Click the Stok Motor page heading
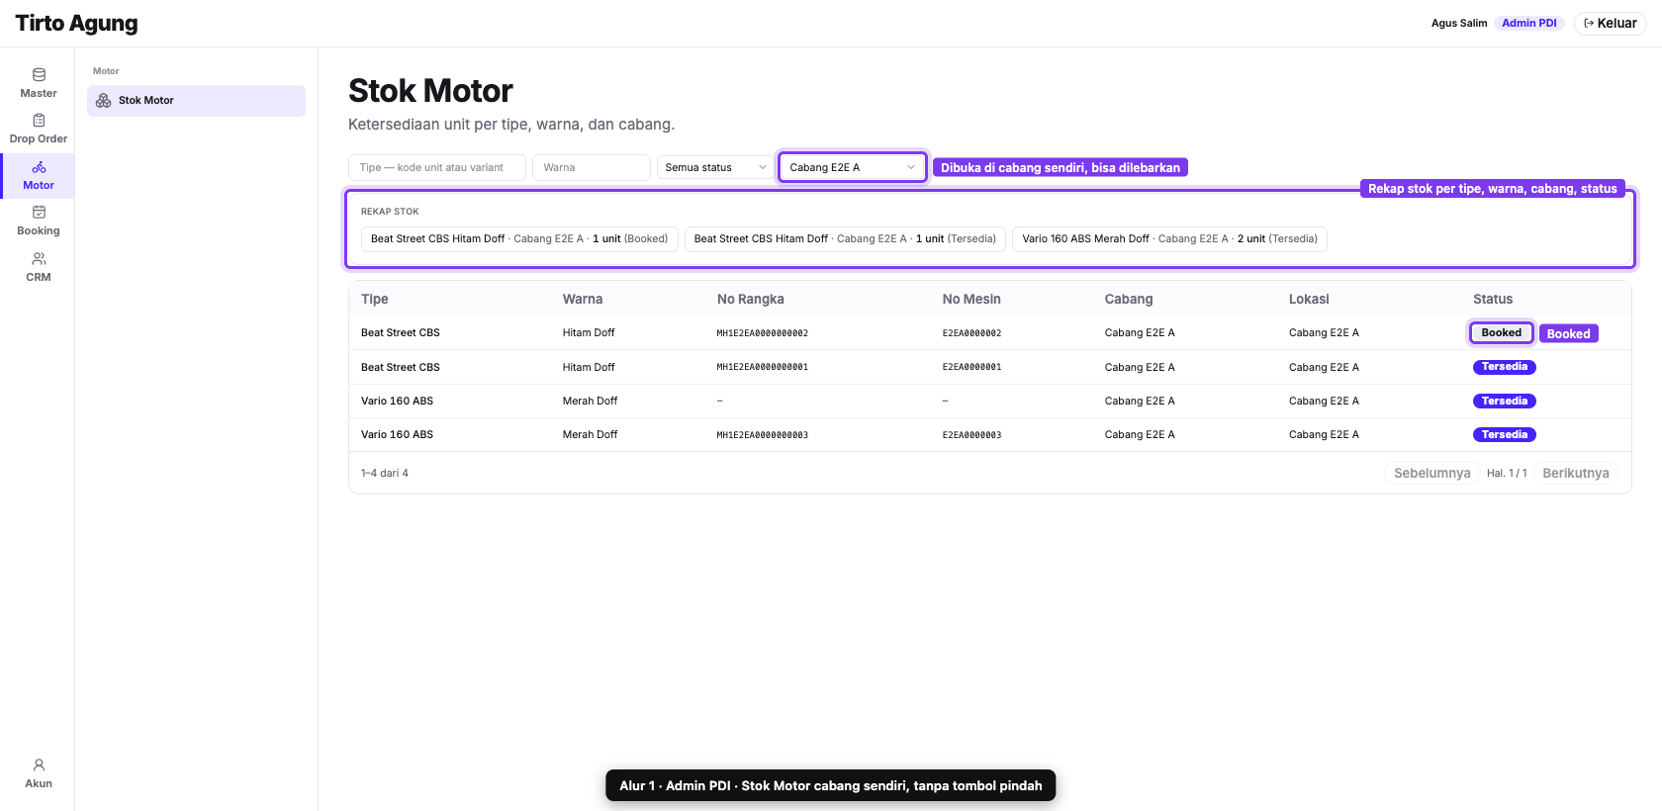 point(430,91)
